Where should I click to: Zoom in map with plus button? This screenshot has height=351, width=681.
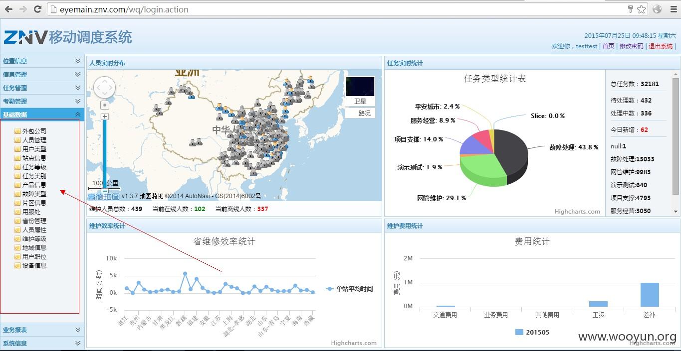point(105,117)
